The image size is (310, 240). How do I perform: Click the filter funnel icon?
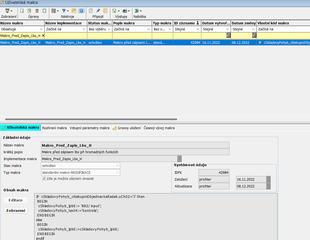(64, 11)
